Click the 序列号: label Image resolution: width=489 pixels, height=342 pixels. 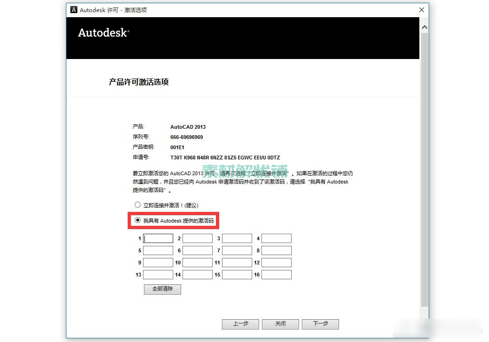pyautogui.click(x=141, y=137)
